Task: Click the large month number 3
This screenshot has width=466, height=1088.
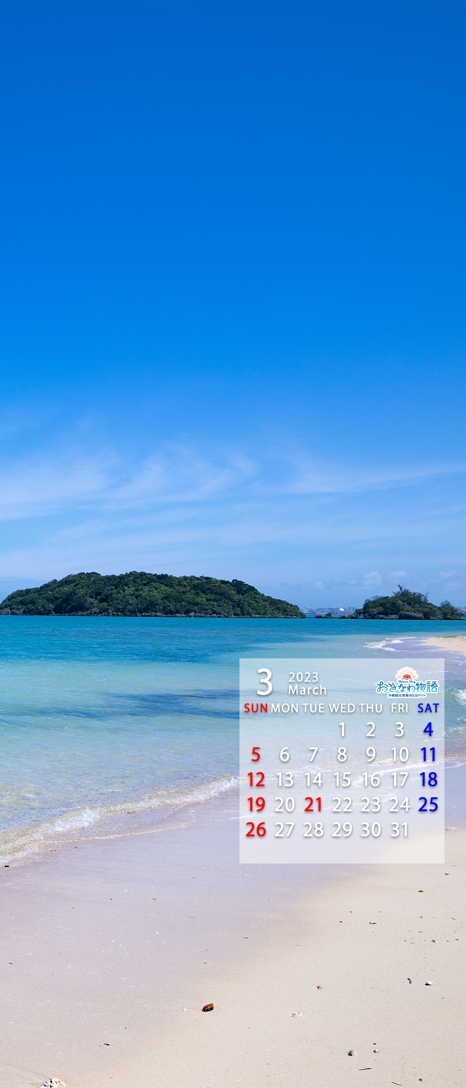Action: (x=264, y=683)
